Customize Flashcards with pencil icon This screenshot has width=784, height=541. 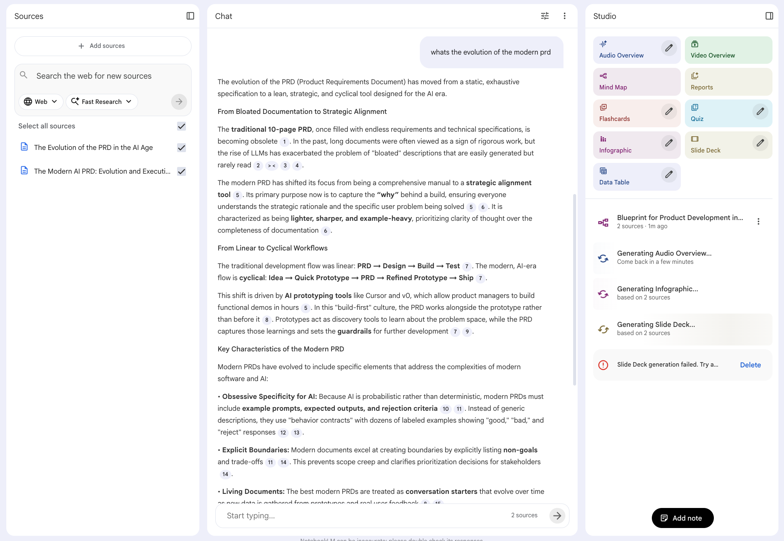pos(669,112)
